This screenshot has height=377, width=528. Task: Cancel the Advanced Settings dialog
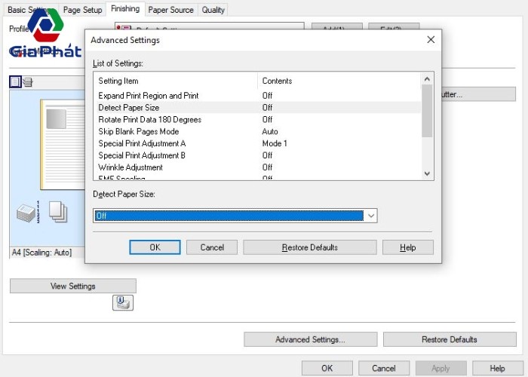(x=212, y=247)
